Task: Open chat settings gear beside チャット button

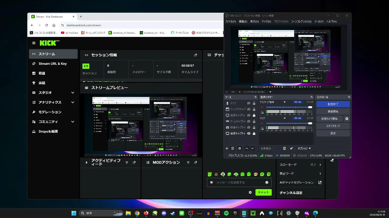Action: (250, 192)
